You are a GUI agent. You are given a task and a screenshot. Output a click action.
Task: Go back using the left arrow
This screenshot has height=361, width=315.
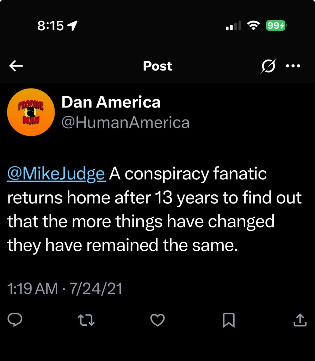coord(16,66)
